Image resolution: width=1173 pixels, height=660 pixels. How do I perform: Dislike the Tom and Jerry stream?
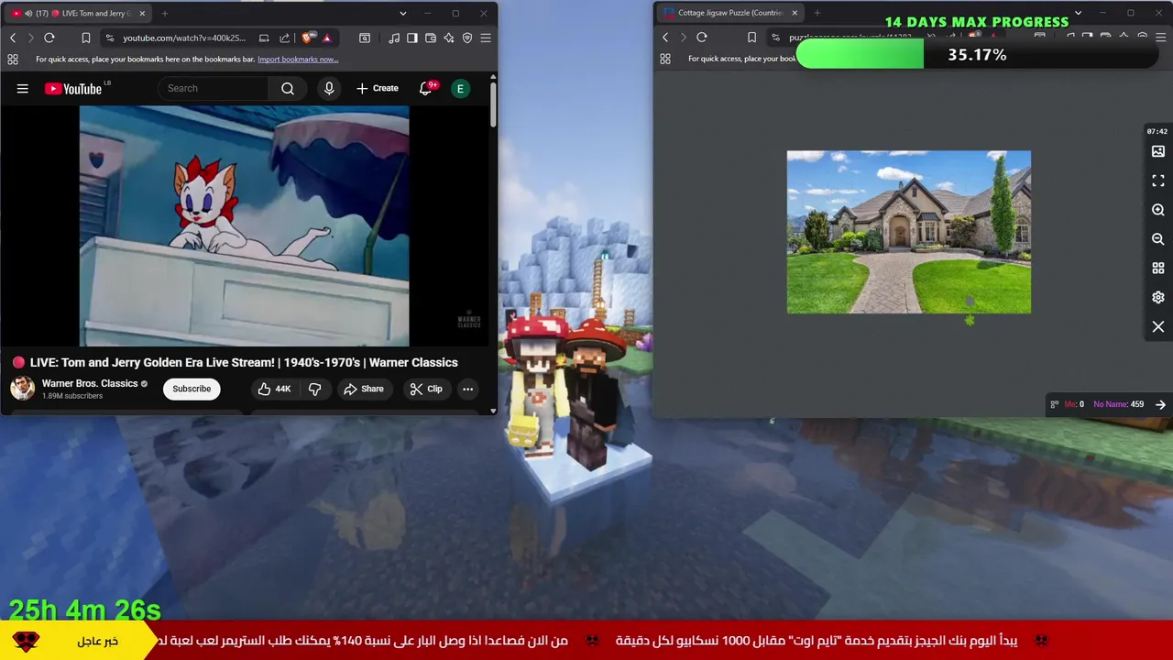tap(314, 389)
